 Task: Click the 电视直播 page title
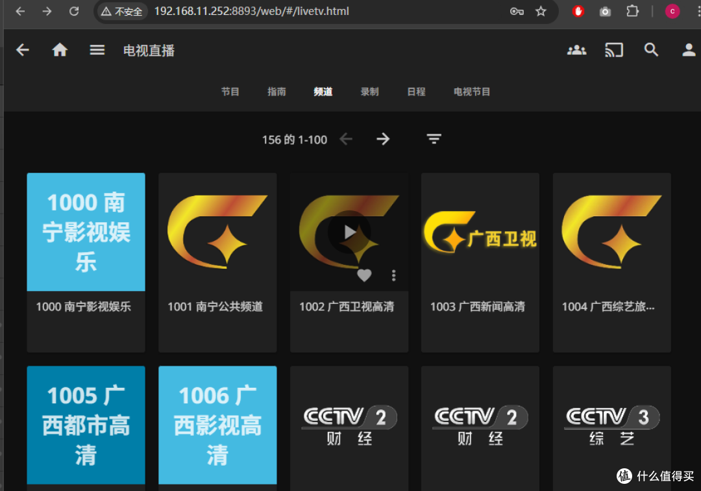click(x=149, y=51)
